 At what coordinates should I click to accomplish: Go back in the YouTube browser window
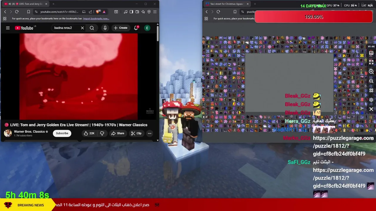pyautogui.click(x=5, y=12)
